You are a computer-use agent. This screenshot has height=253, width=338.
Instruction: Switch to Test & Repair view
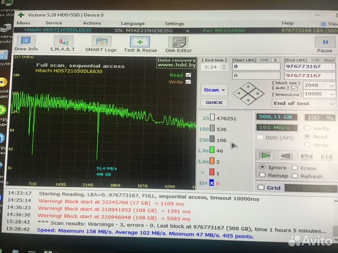[x=140, y=44]
